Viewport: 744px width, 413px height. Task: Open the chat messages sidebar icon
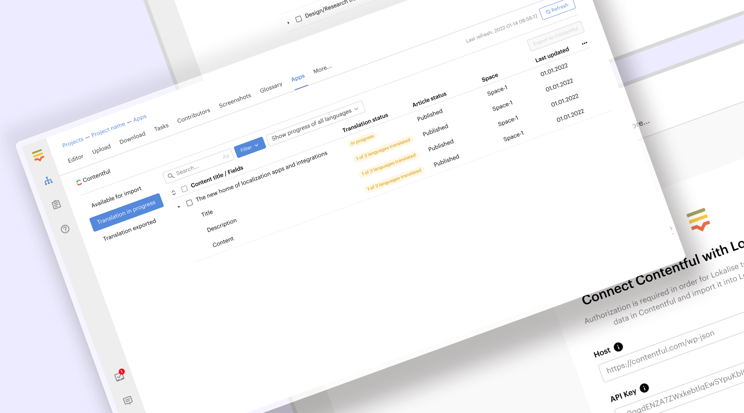[128, 400]
